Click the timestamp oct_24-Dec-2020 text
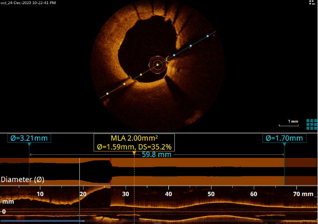 [28, 3]
